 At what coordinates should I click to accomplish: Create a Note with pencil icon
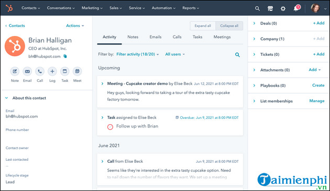[15, 71]
